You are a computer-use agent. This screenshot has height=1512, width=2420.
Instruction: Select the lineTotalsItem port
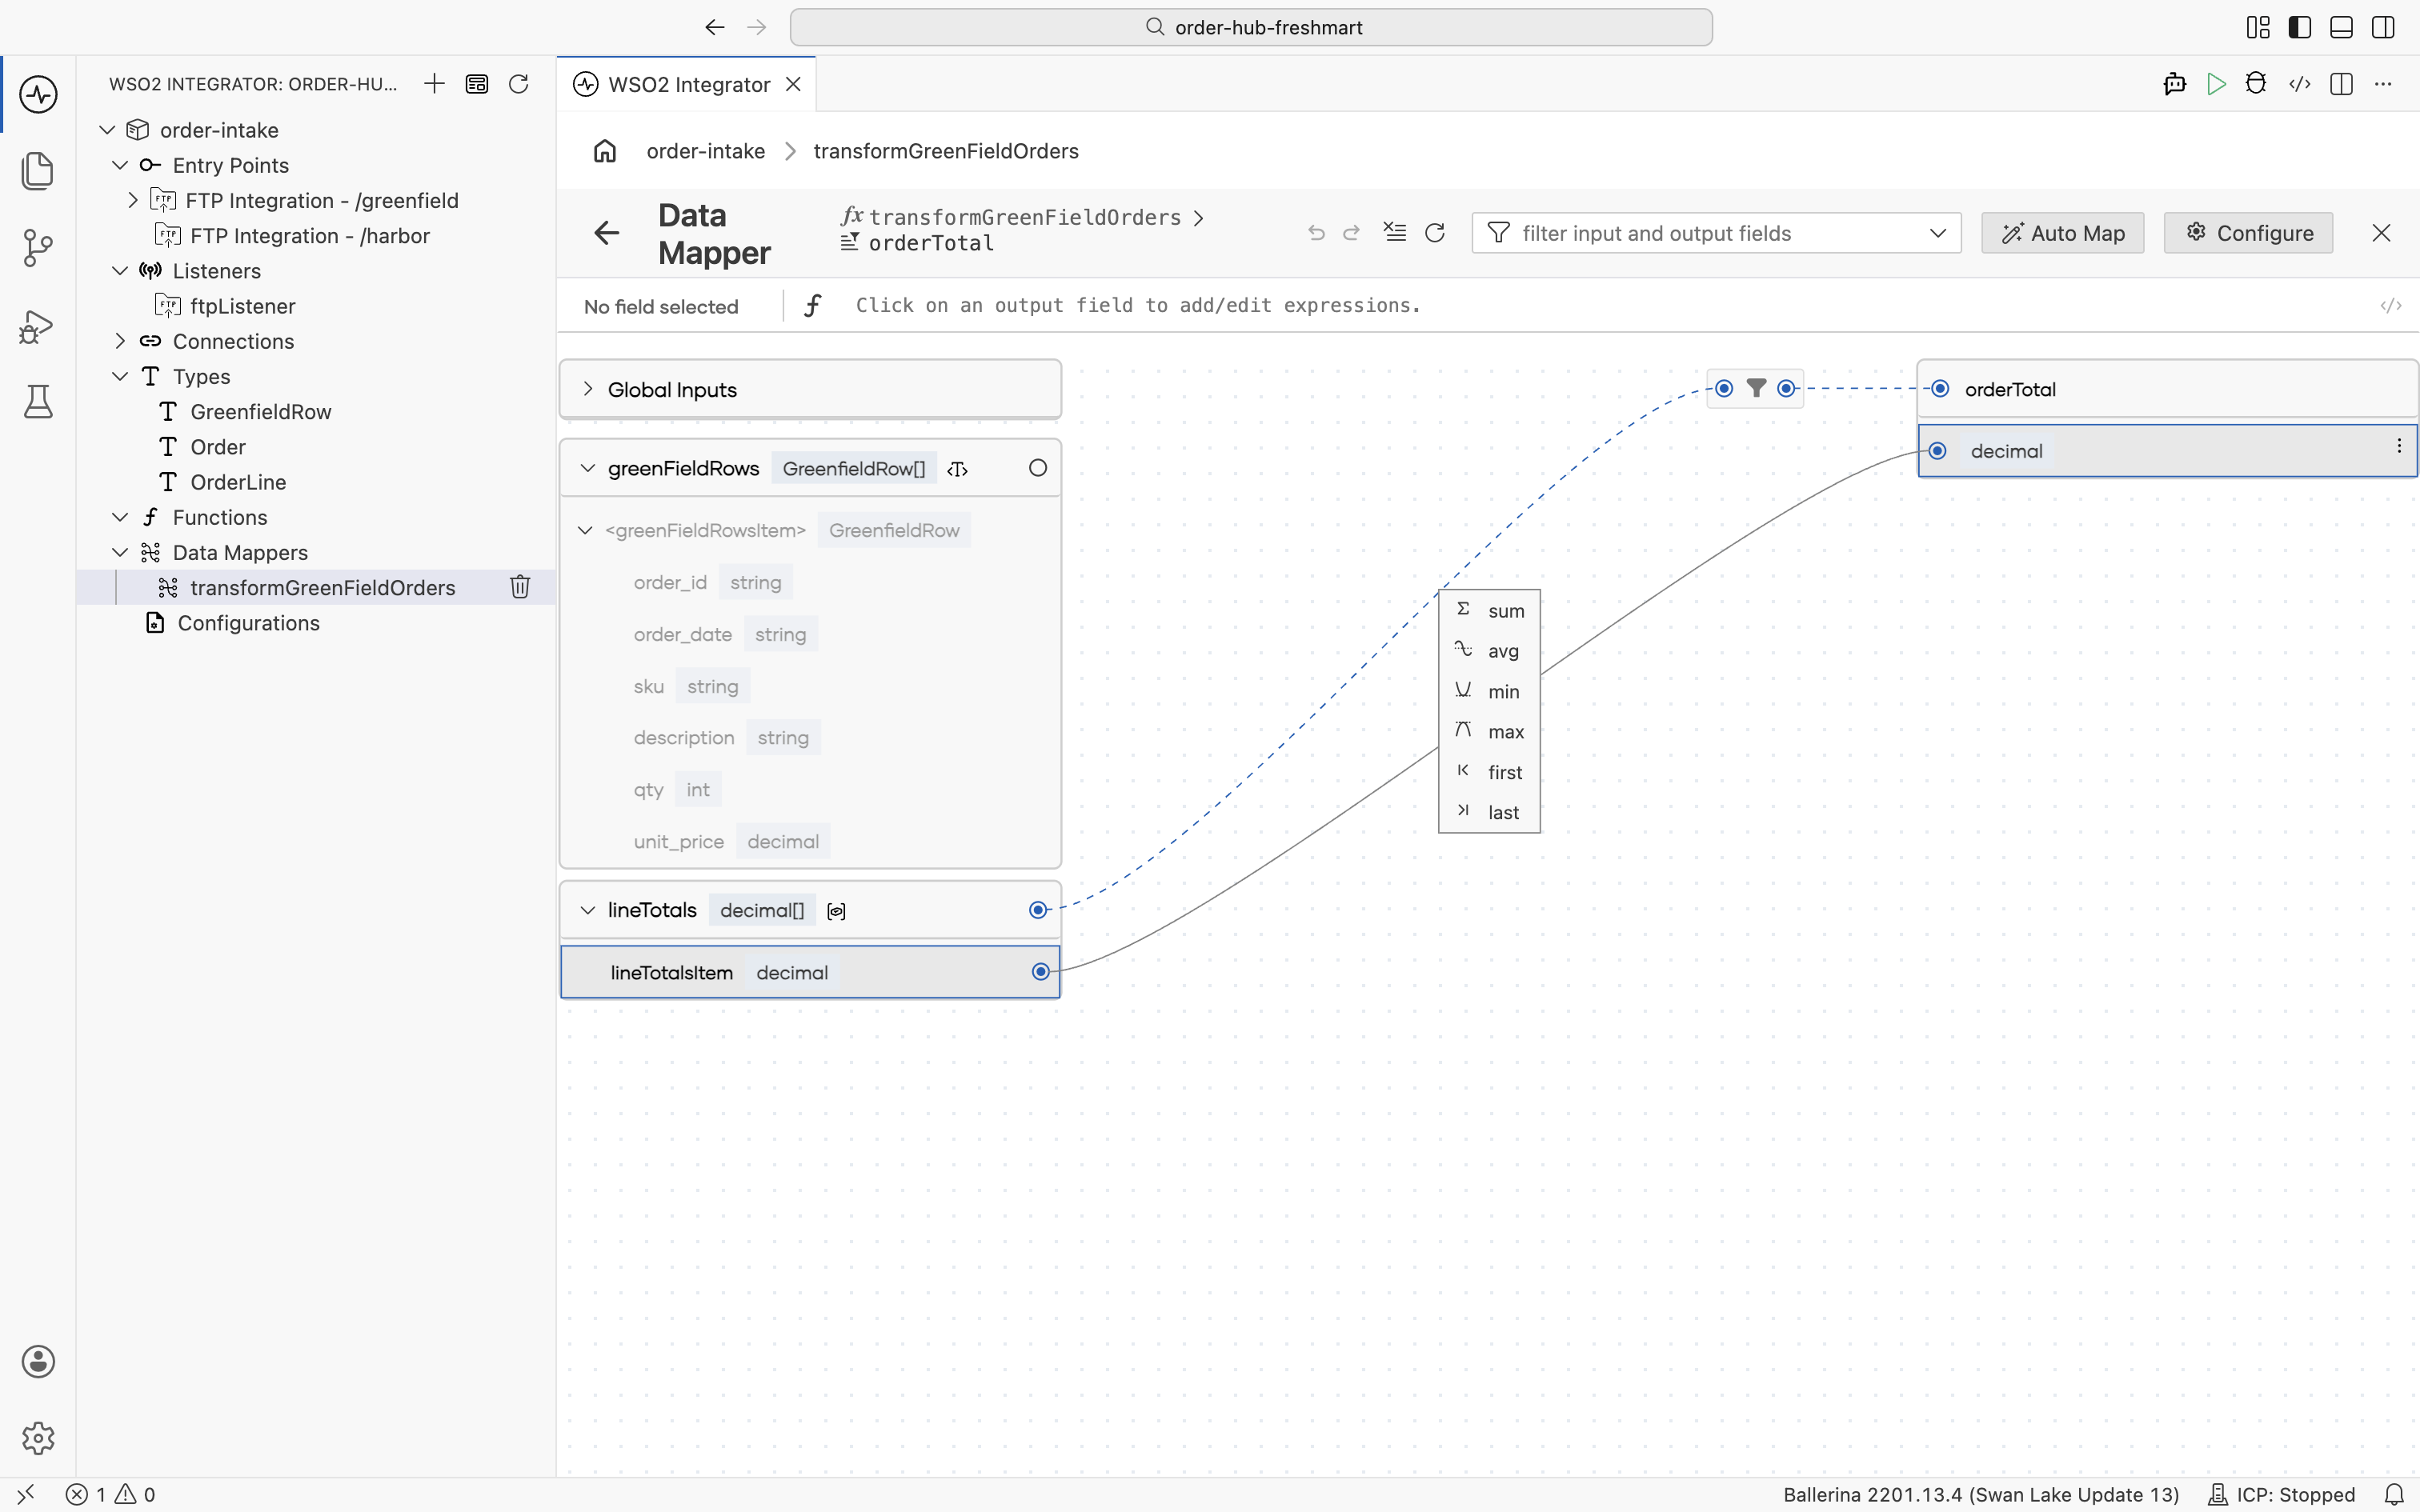point(1040,972)
